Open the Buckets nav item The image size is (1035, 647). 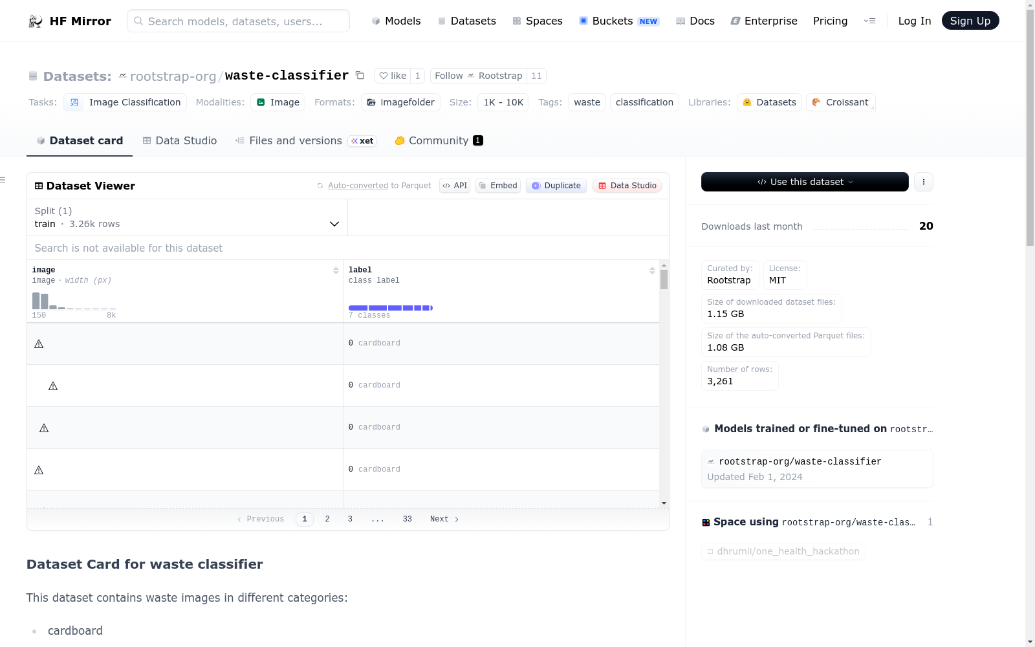tap(619, 21)
